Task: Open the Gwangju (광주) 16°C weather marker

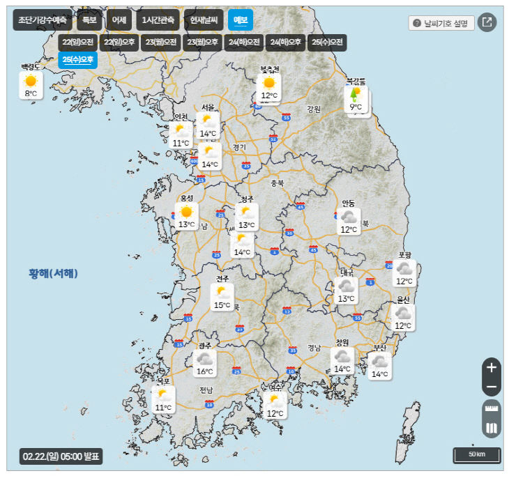Action: tap(204, 363)
